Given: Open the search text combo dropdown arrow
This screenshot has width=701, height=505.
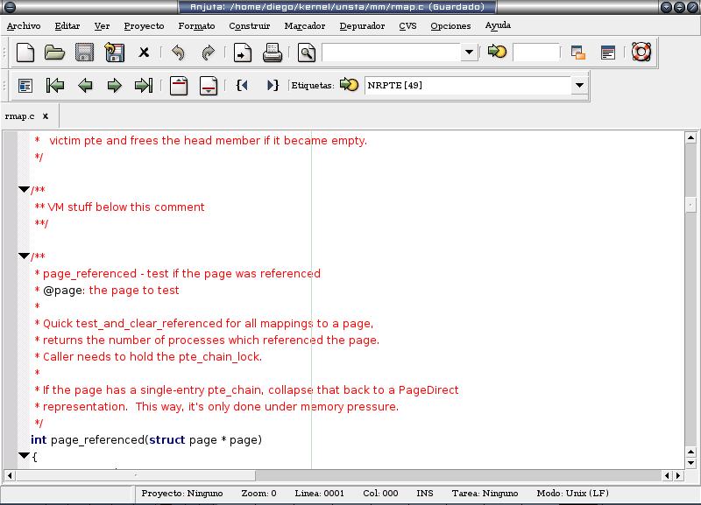Looking at the screenshot, I should 469,53.
